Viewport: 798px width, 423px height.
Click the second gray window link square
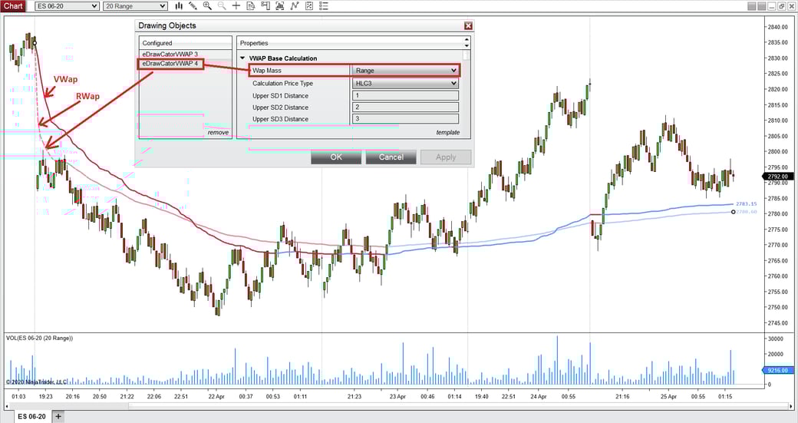[x=761, y=7]
